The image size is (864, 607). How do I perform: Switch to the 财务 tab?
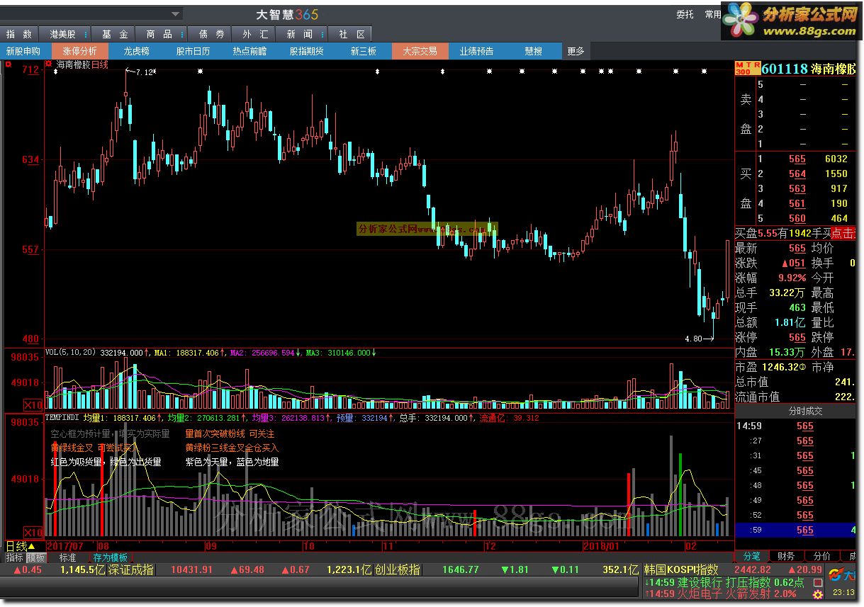click(x=785, y=556)
